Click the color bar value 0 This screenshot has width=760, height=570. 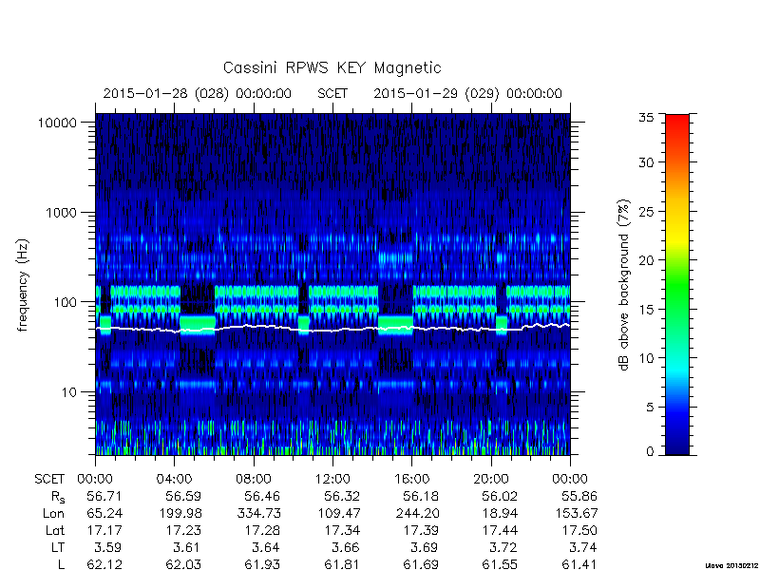pyautogui.click(x=650, y=452)
